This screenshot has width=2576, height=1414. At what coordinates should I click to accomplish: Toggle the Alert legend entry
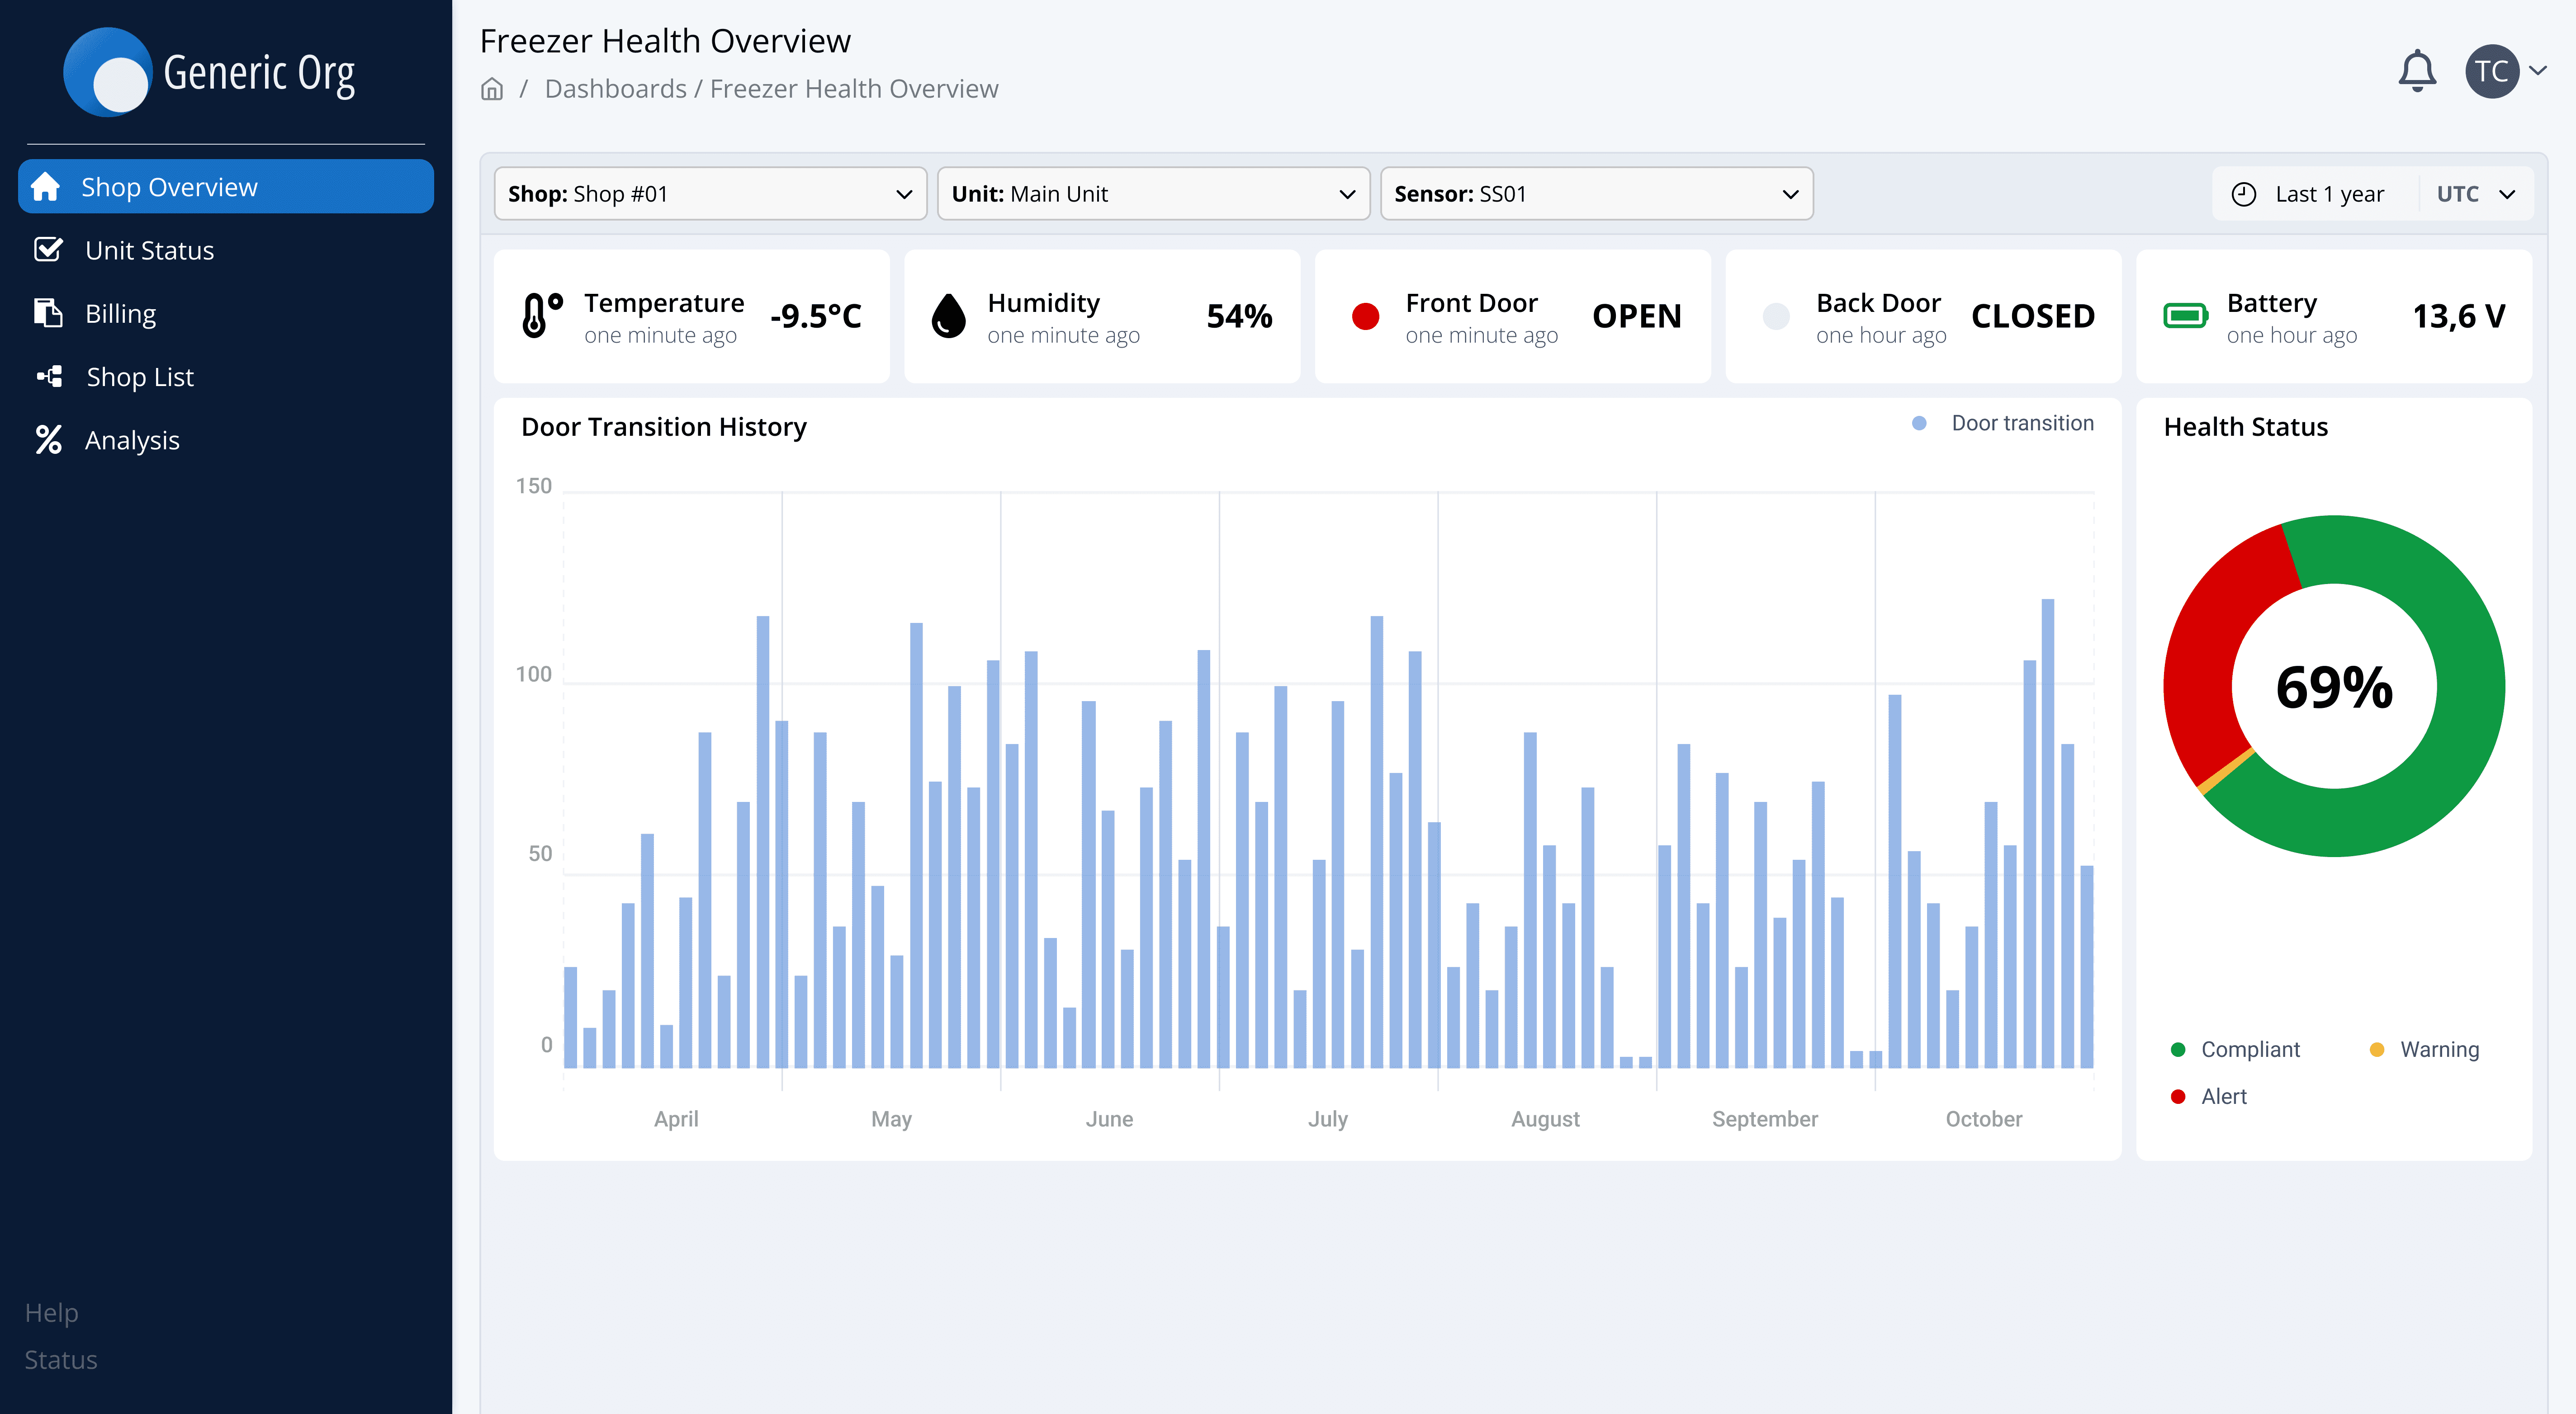click(2208, 1096)
